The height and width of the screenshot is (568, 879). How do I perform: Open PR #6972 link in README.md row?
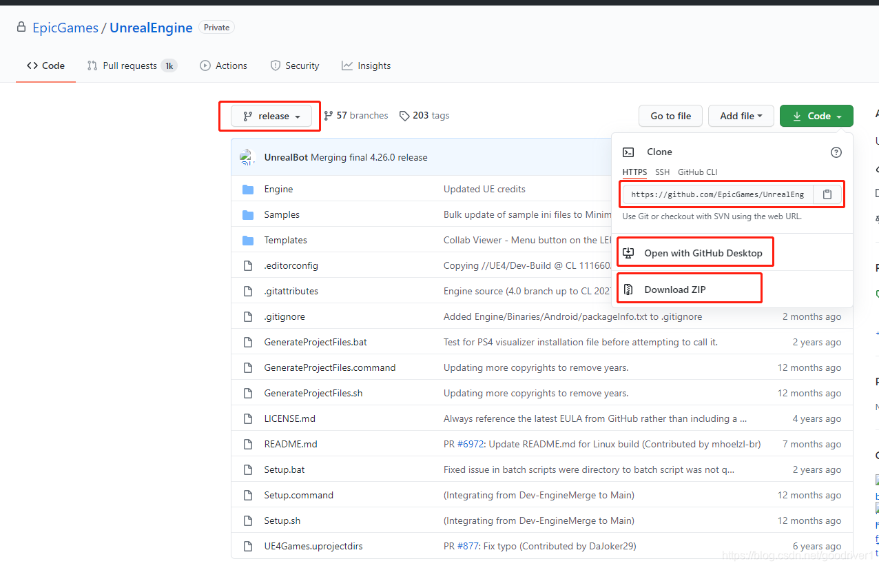click(472, 444)
